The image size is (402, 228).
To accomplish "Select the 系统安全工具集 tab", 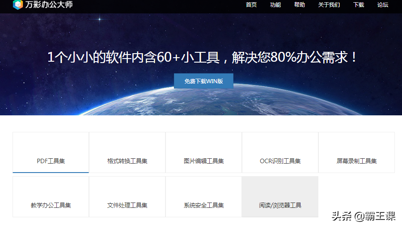I will (203, 197).
